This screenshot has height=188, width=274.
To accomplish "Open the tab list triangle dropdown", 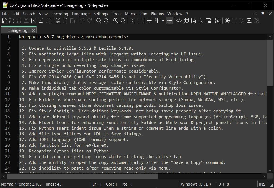I will 263,14.
